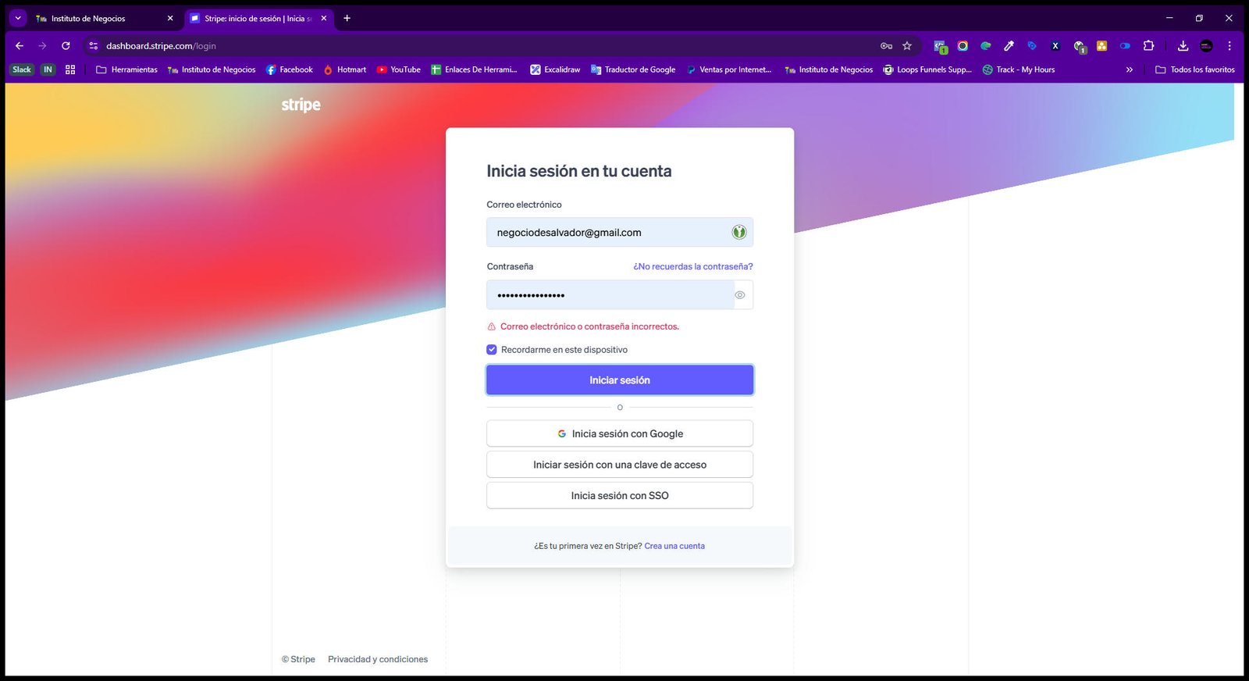Viewport: 1249px width, 681px height.
Task: Choose 'Iniciar sesión con una clave de acceso'
Action: click(x=620, y=465)
